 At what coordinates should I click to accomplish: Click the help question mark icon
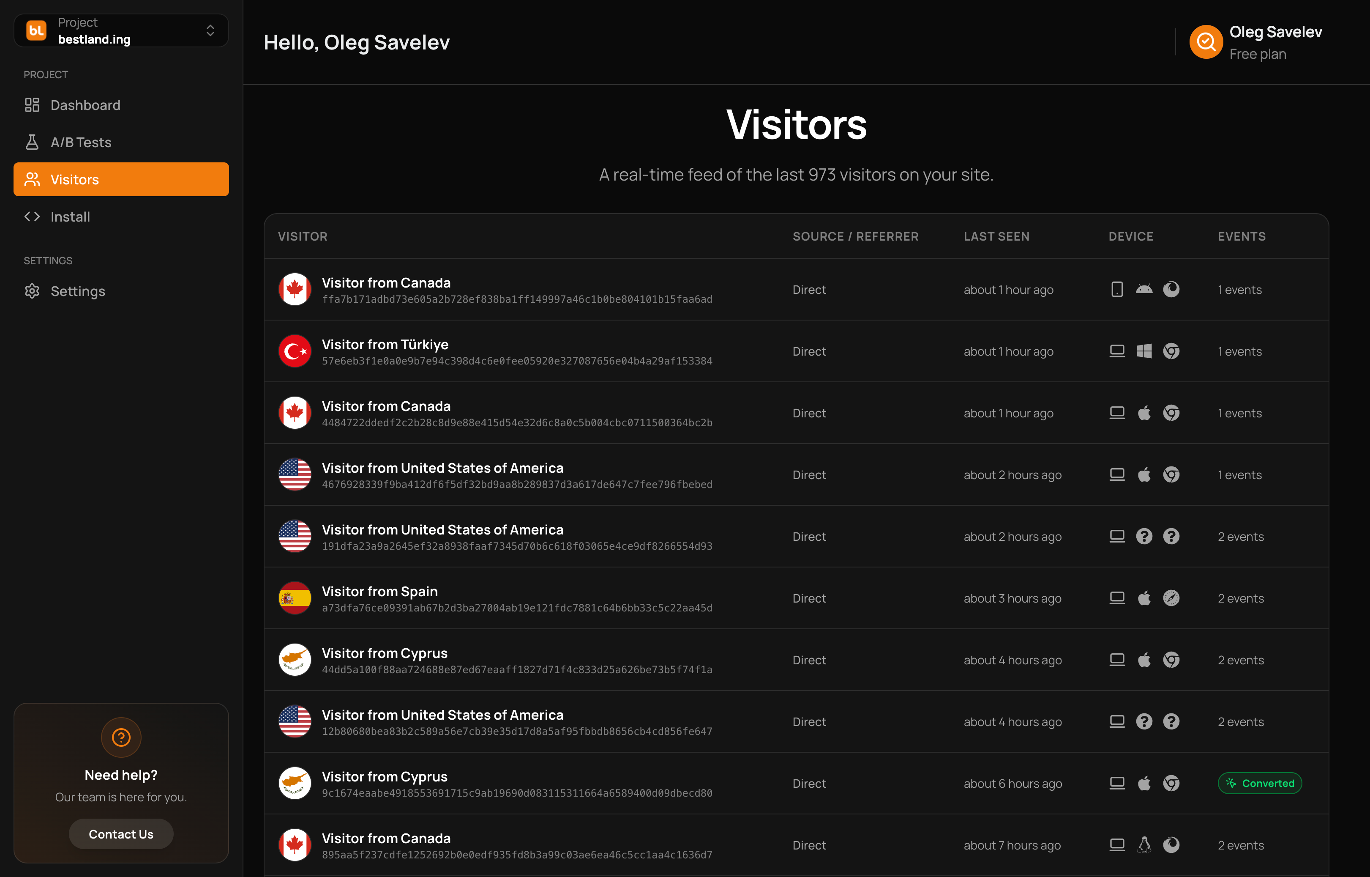pos(121,737)
